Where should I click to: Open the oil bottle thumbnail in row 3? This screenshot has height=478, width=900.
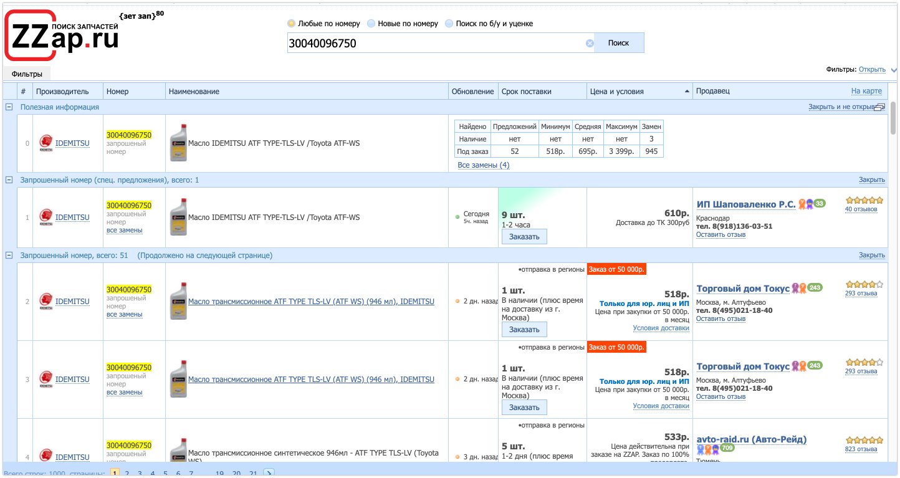tap(178, 379)
